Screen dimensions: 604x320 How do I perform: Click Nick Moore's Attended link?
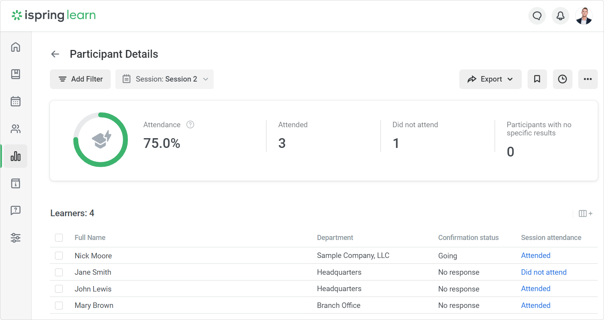[x=536, y=256]
